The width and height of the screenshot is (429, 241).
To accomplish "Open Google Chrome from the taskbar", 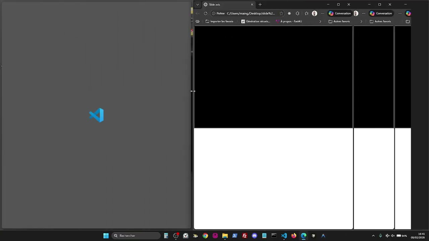I will [205, 236].
